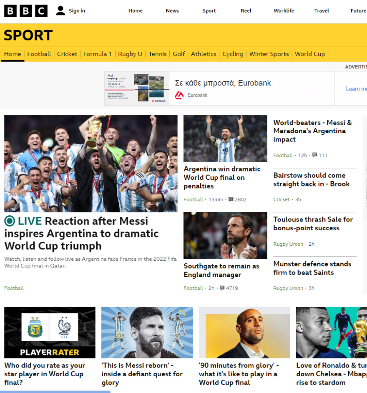Click the comments icon showing 4719

click(x=222, y=288)
